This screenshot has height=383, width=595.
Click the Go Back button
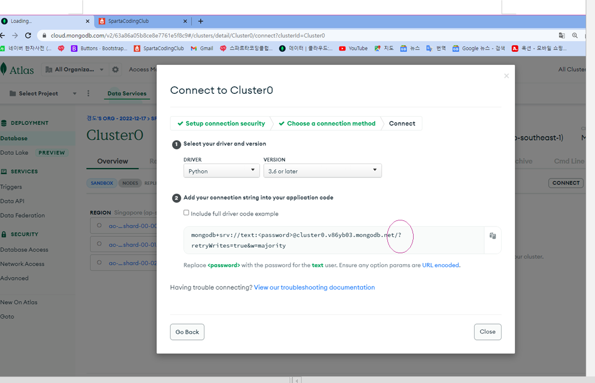click(x=187, y=332)
